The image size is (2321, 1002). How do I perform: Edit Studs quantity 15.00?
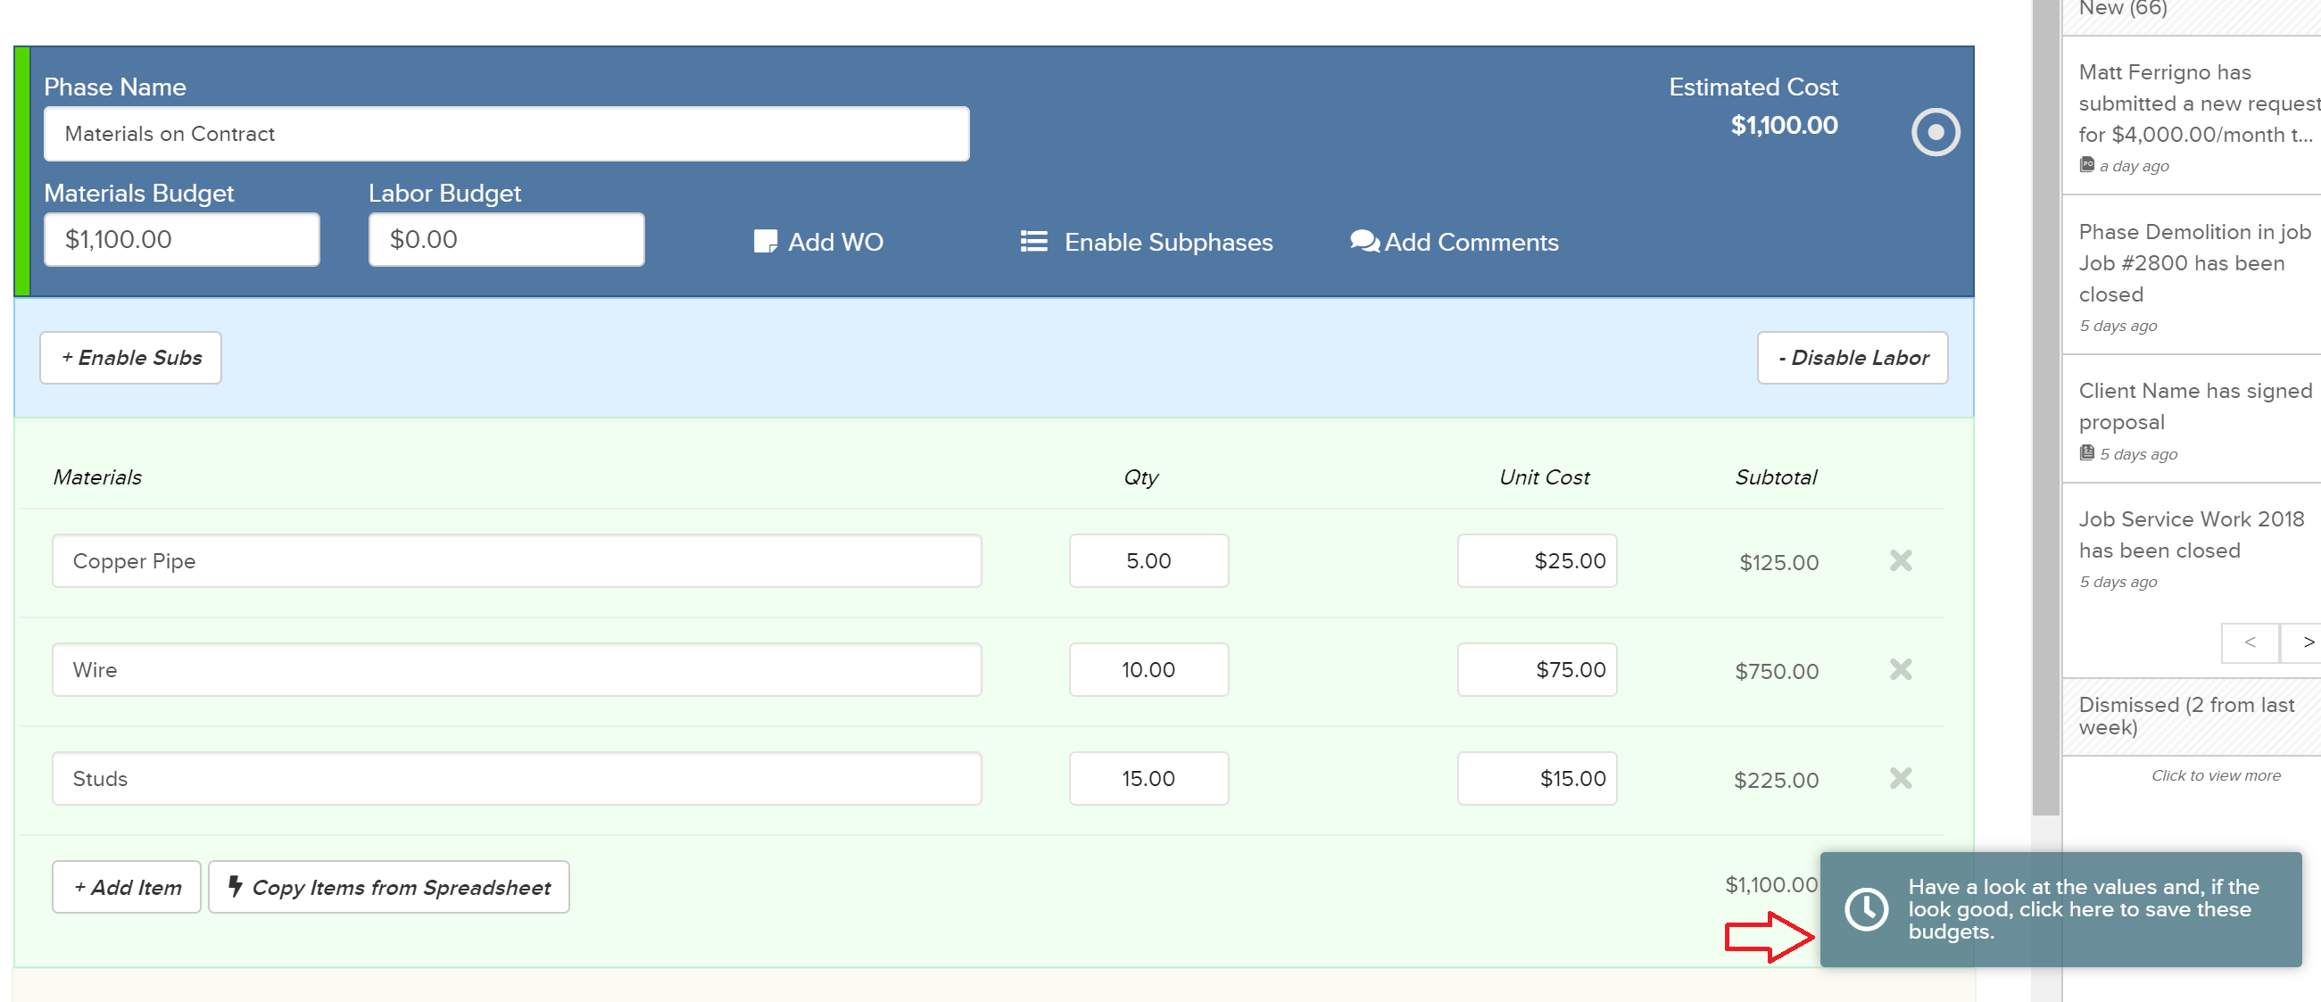(1148, 779)
